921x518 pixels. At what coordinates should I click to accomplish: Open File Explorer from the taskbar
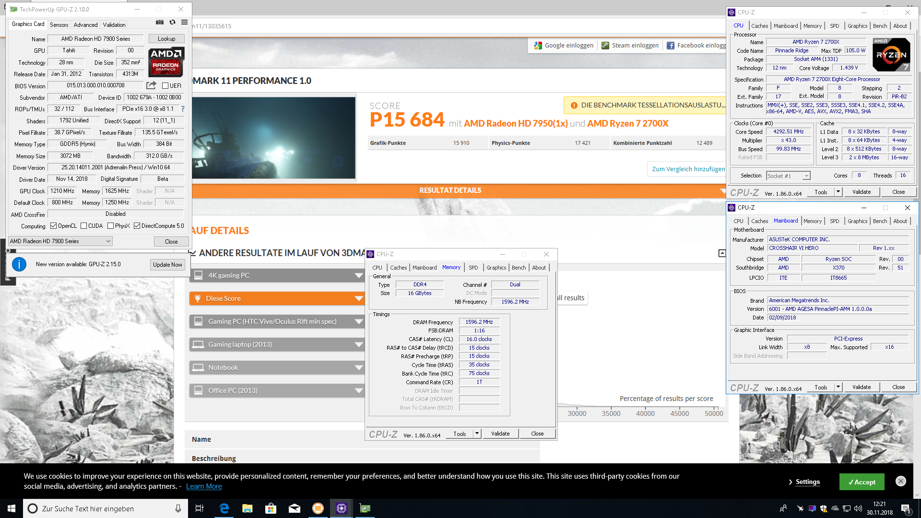pyautogui.click(x=247, y=508)
